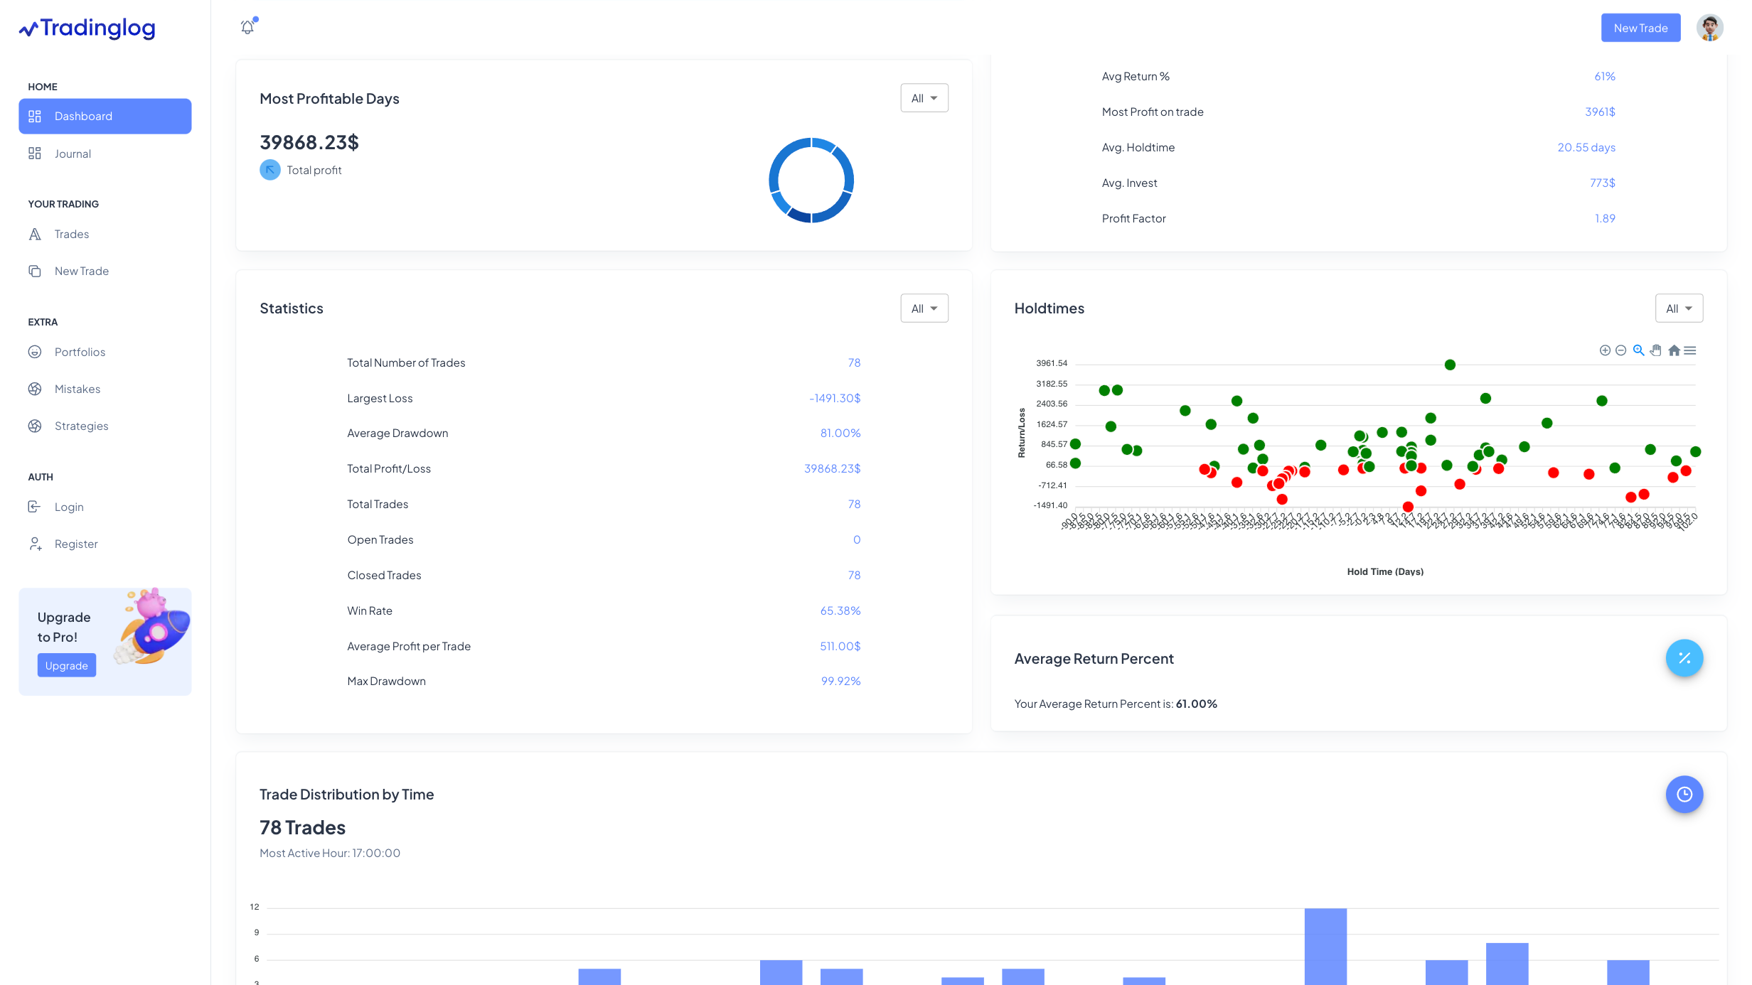Click the 39868.23$ total profit heading
The width and height of the screenshot is (1752, 985).
click(x=309, y=142)
